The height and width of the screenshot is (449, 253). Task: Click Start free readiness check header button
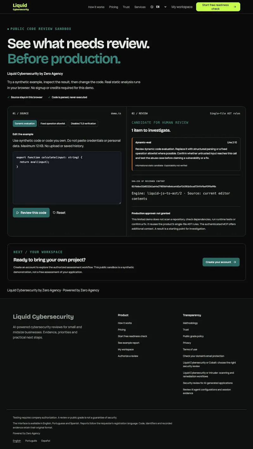tap(218, 7)
